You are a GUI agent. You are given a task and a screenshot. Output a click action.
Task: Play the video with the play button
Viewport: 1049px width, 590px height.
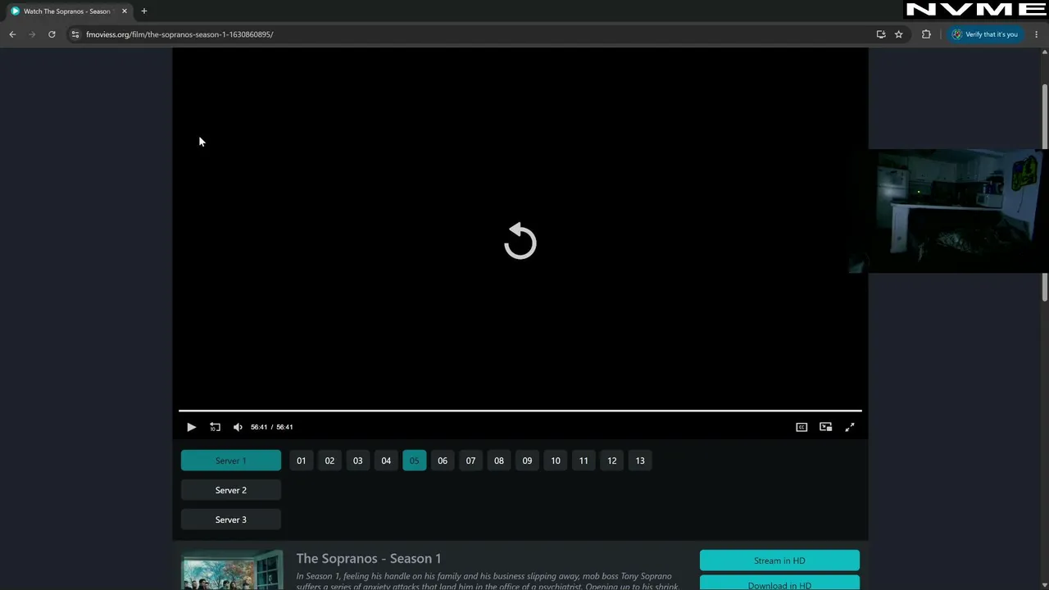(191, 427)
